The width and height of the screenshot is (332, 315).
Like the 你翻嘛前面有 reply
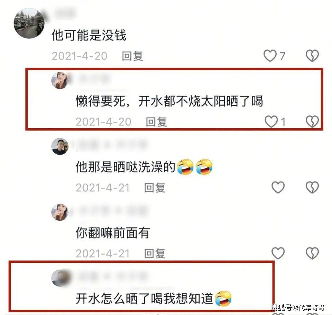pos(278,253)
